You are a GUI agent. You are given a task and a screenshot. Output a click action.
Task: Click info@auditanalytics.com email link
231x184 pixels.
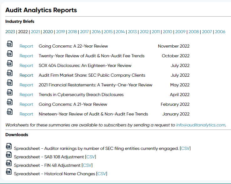(x=201, y=125)
